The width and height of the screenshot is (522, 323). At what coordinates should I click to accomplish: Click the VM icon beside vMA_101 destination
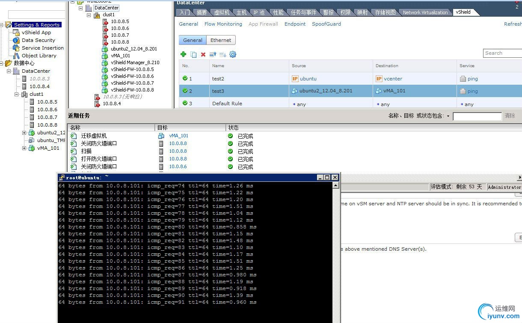(x=379, y=91)
